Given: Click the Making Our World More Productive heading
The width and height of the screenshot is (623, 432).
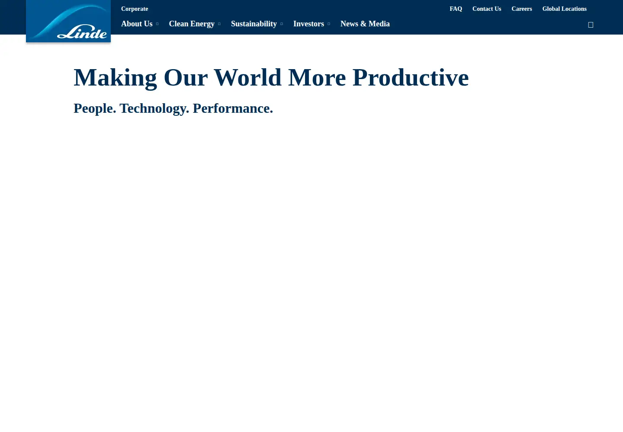Looking at the screenshot, I should 271,78.
